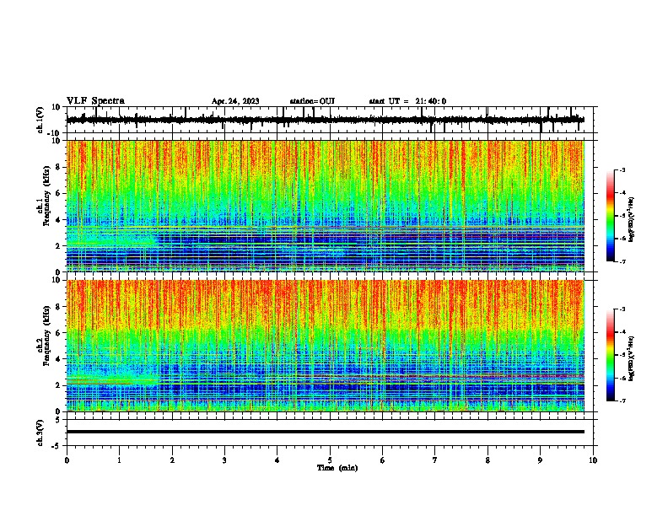Click time axis tick label "2"

tap(172, 460)
